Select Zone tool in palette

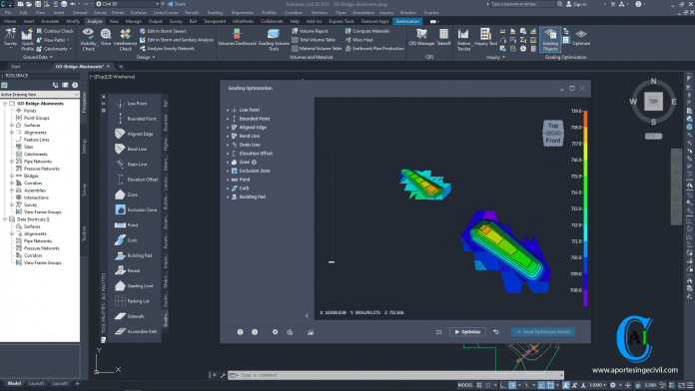(127, 195)
